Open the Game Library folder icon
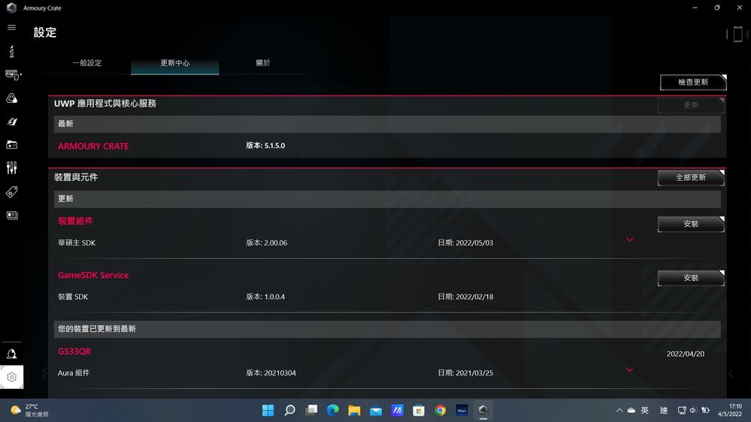 coord(11,144)
